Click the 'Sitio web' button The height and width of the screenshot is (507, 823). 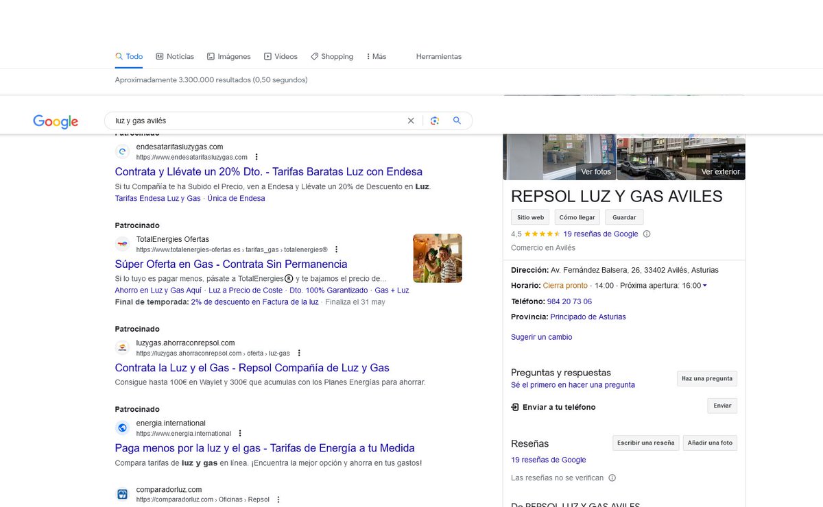click(x=530, y=217)
